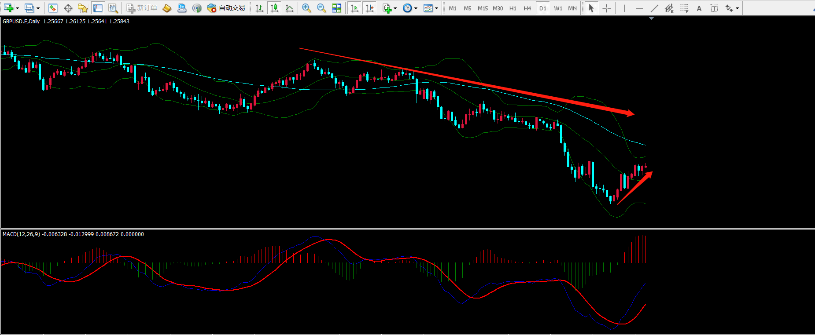815x335 pixels.
Task: Select the Text 'A' tool
Action: coord(699,8)
